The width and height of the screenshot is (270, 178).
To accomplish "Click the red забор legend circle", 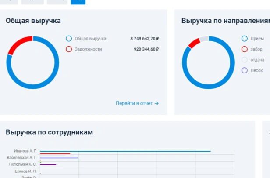I will pos(245,49).
